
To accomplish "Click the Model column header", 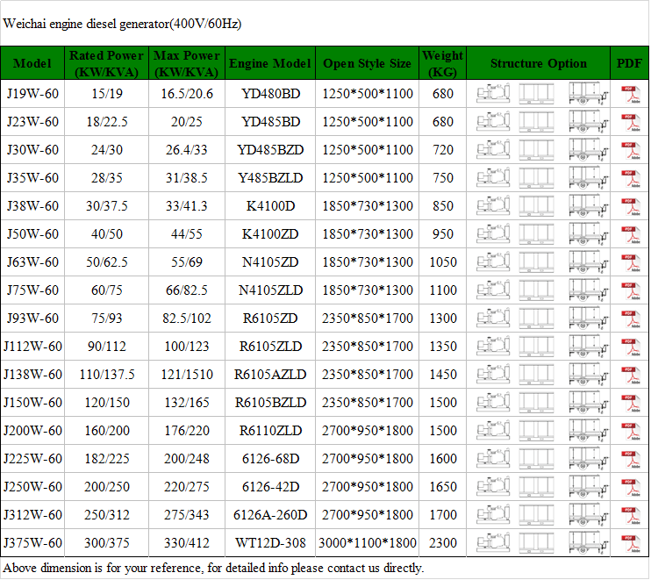I will [32, 63].
